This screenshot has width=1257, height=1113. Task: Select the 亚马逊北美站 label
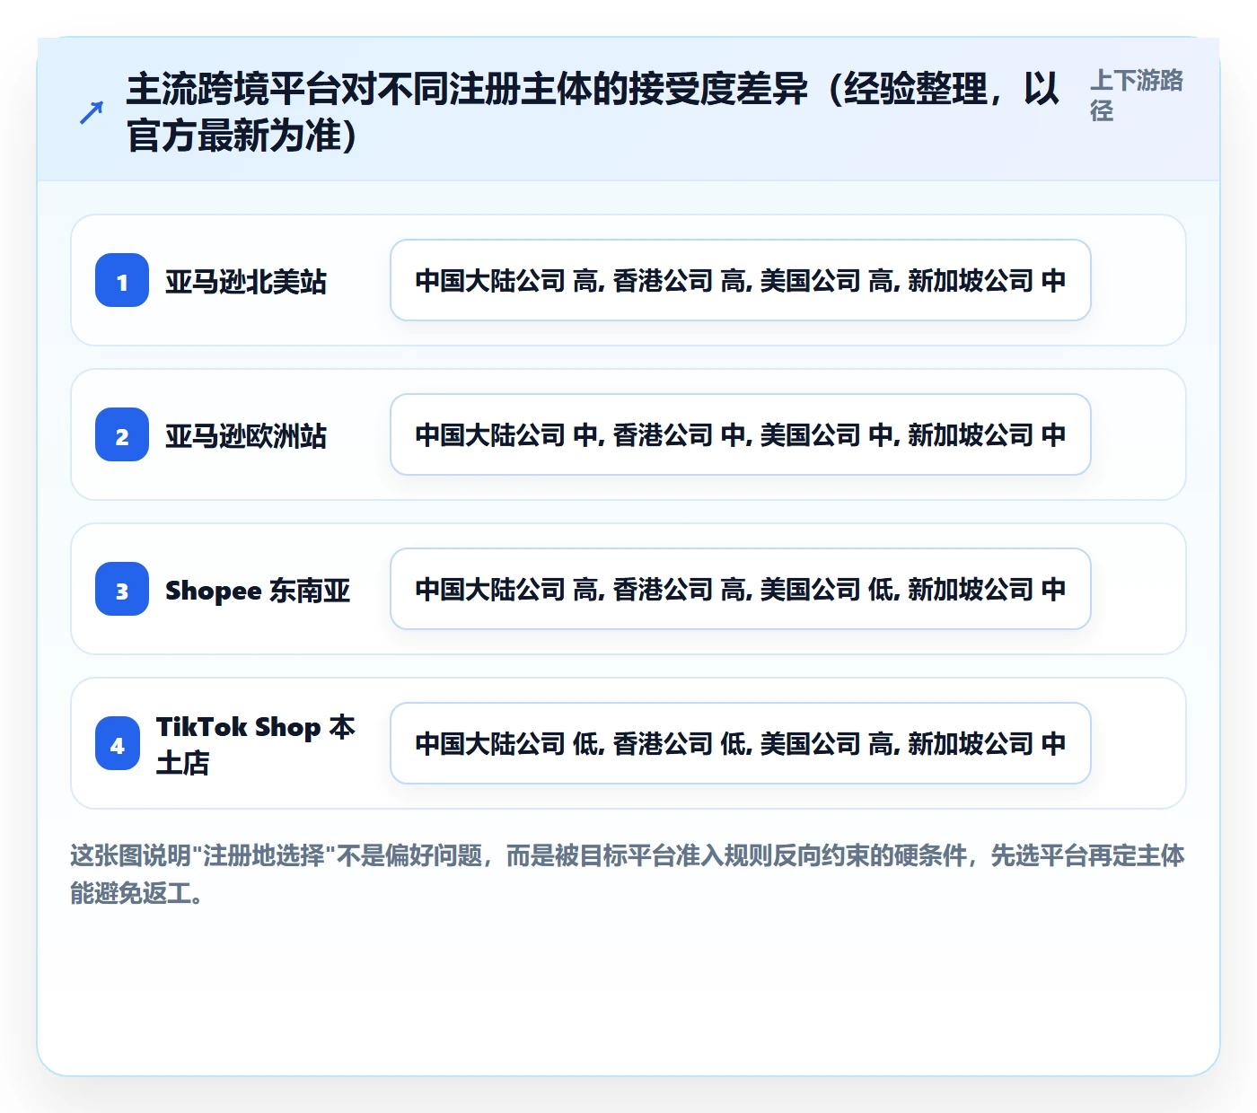(246, 281)
